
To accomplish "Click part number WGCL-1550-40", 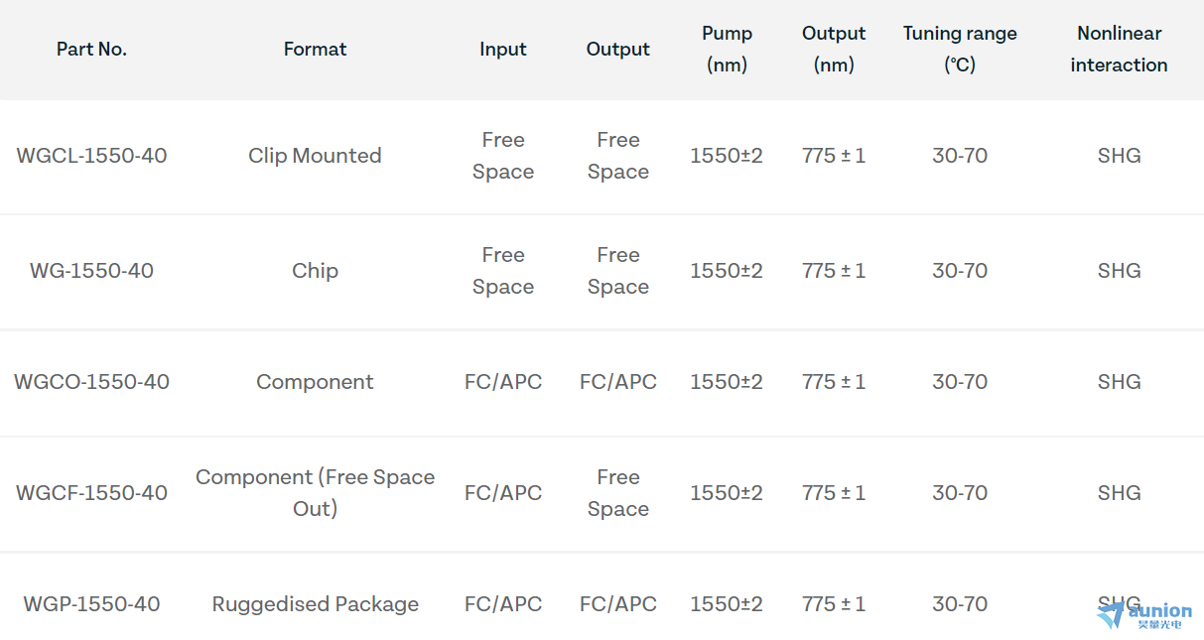I will (91, 156).
